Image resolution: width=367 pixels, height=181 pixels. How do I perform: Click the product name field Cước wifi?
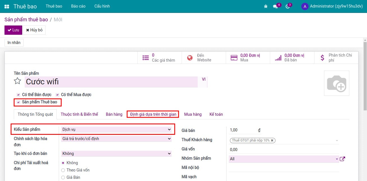coord(111,82)
